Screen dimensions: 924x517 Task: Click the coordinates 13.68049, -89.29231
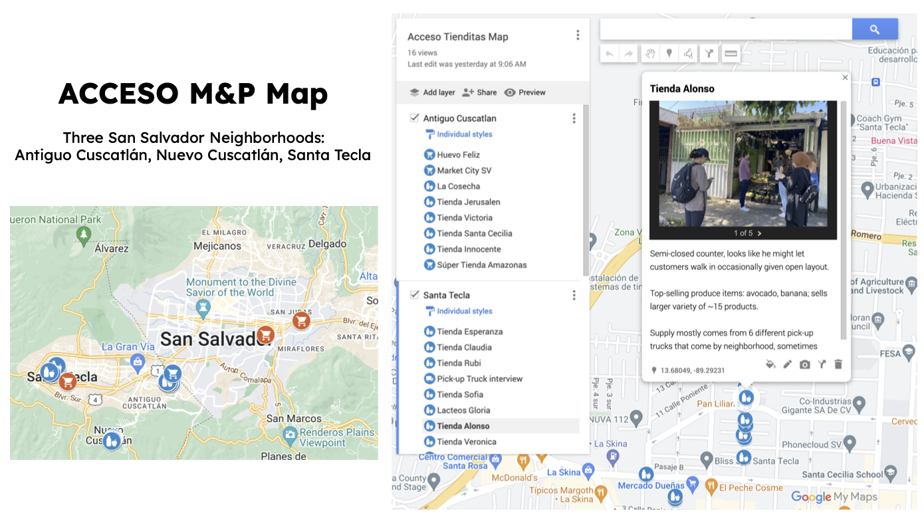(x=692, y=370)
